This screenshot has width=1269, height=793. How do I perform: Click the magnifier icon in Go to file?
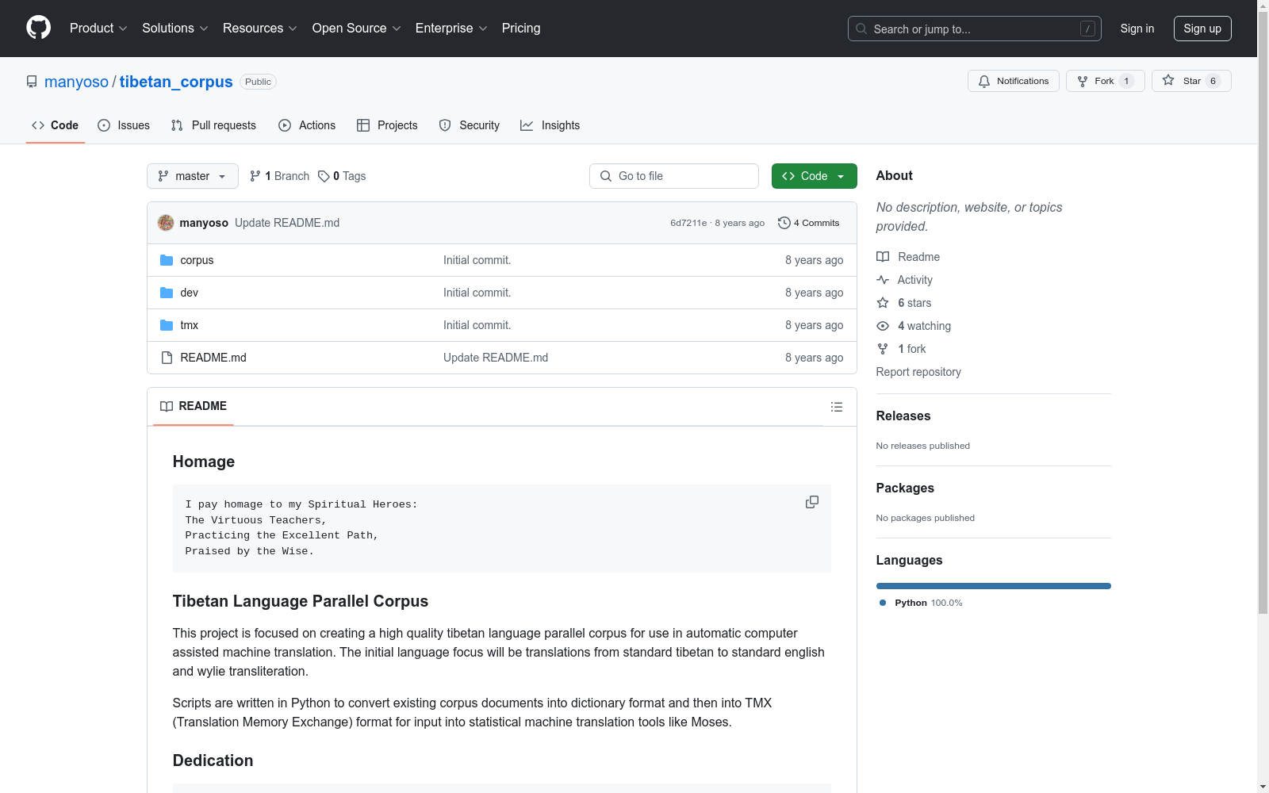coord(606,176)
